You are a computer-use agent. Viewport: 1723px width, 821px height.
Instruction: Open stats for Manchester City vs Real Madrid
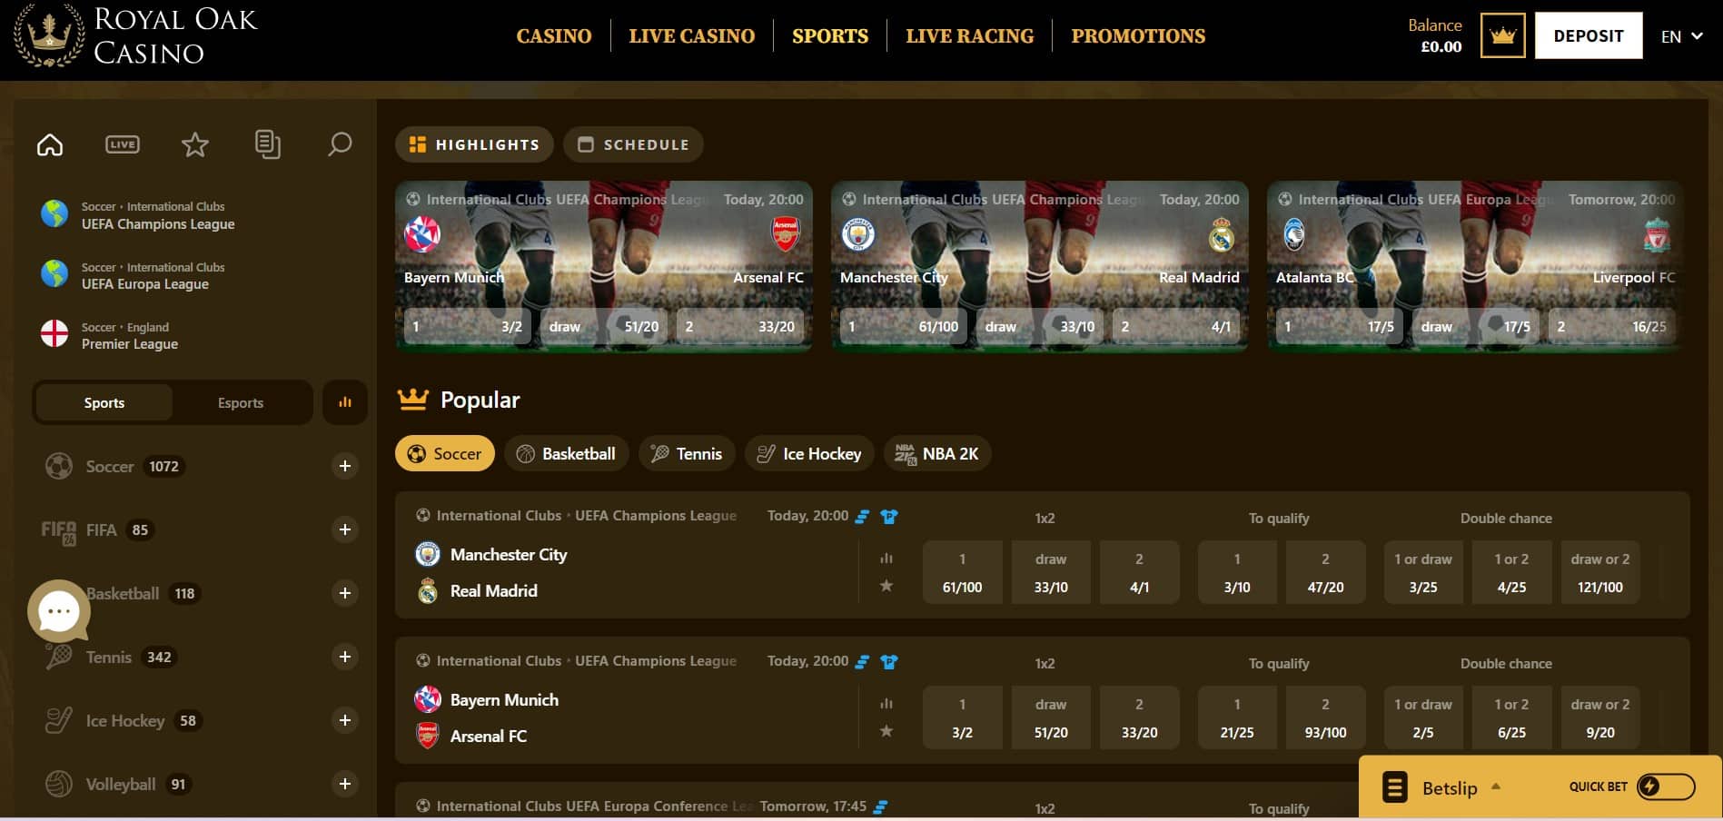pyautogui.click(x=886, y=559)
